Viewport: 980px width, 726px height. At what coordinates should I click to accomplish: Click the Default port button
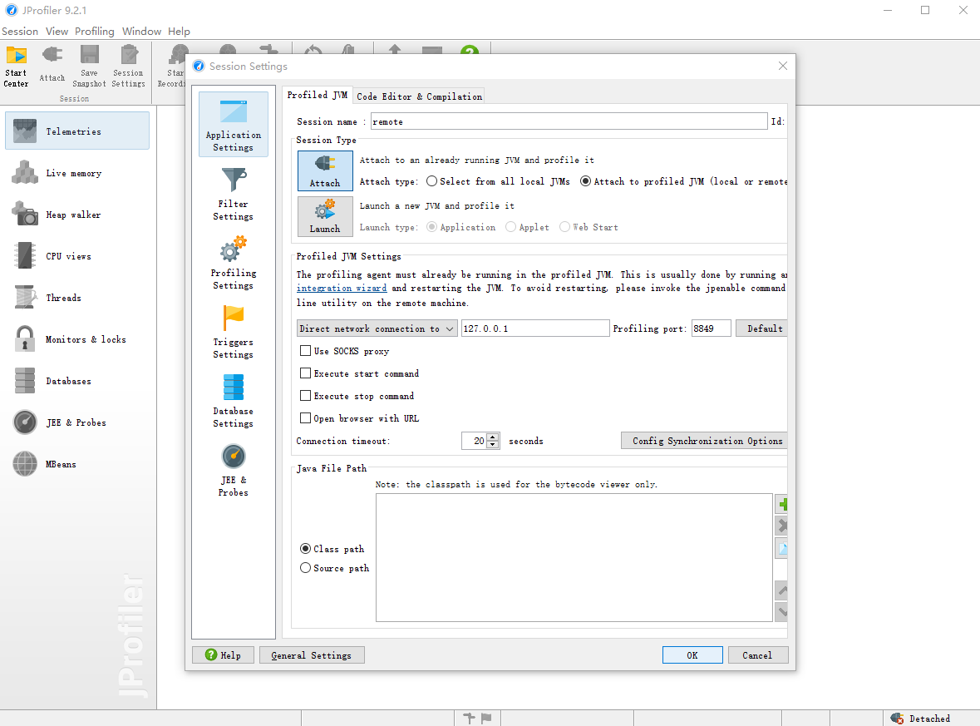click(x=762, y=328)
